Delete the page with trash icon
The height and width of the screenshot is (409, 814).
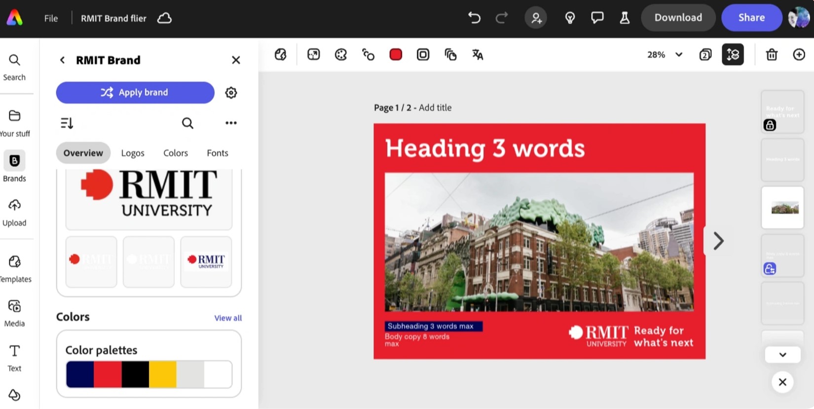(x=772, y=55)
